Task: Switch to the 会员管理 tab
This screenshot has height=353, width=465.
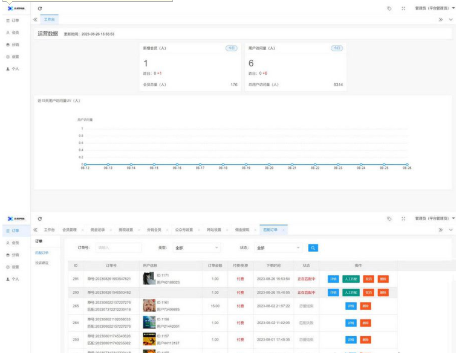Action: click(x=70, y=230)
